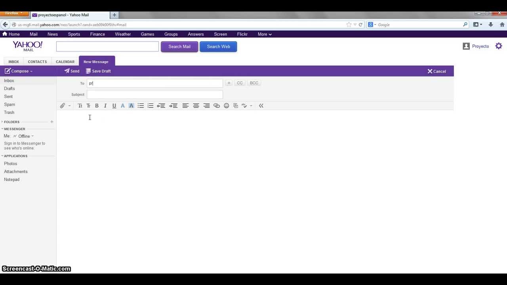Open the Notepad application
Viewport: 507px width, 285px height.
[11, 180]
